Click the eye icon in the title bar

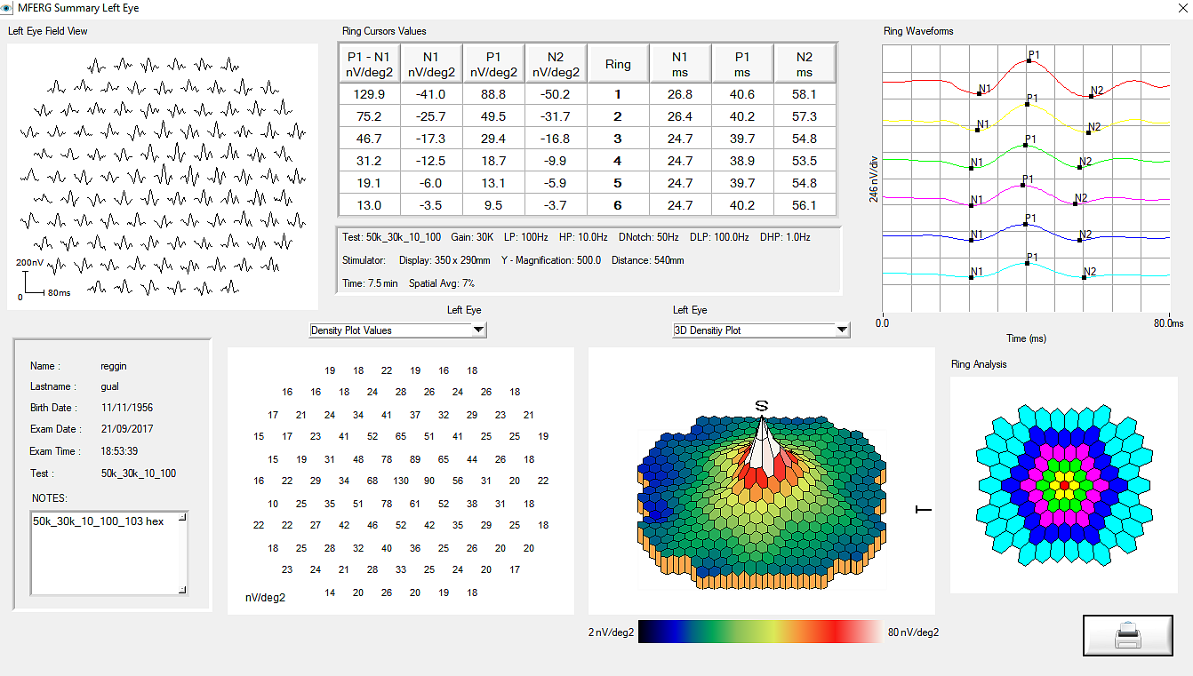8,8
